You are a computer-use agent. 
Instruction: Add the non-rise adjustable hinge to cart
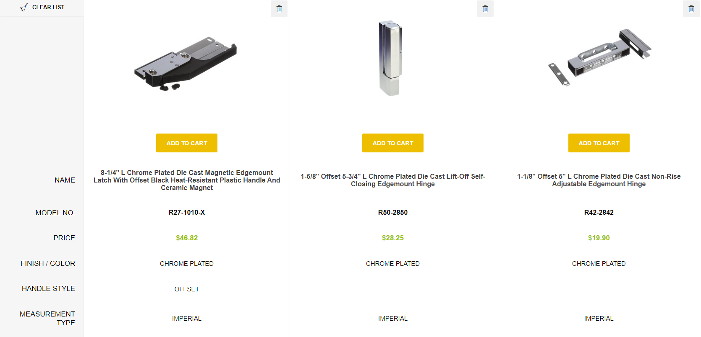(599, 143)
